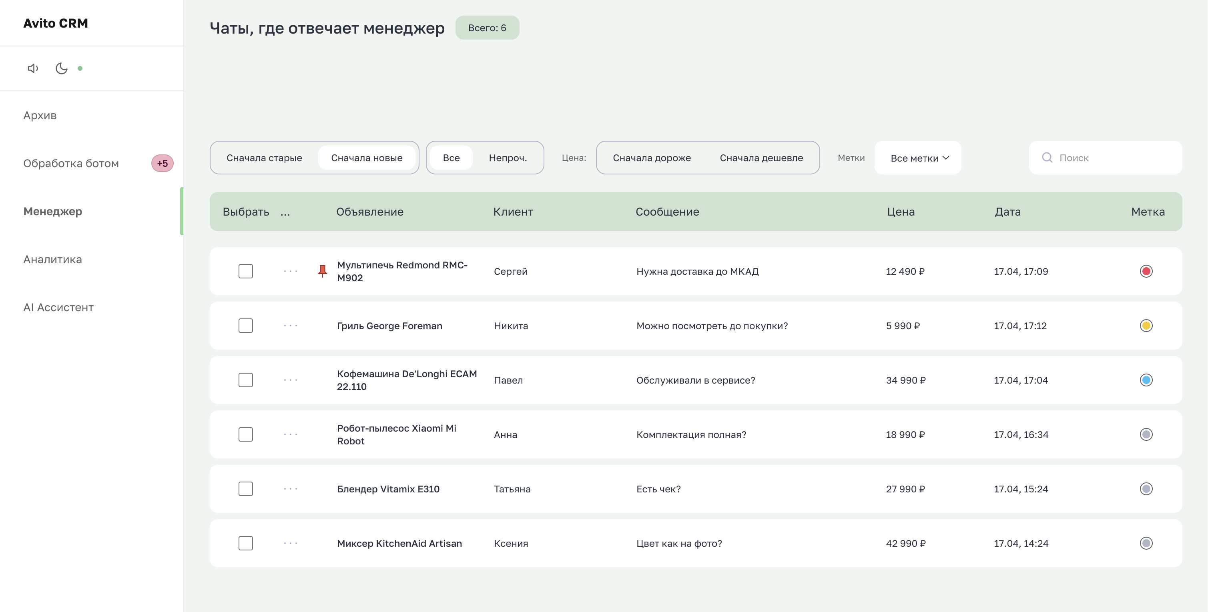
Task: Open the search magnifier in Поиск field
Action: (1047, 158)
